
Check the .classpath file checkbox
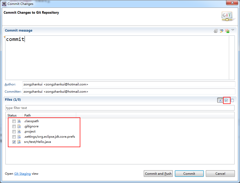14,121
